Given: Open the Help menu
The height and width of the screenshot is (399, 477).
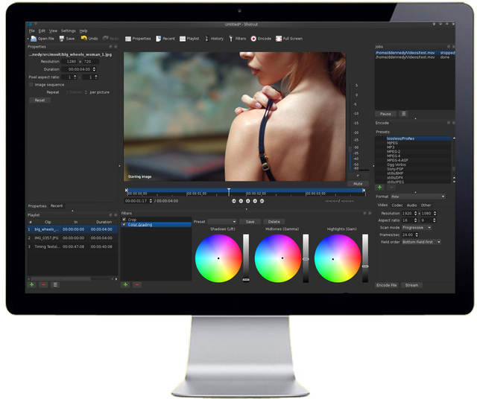Looking at the screenshot, I should pyautogui.click(x=83, y=31).
